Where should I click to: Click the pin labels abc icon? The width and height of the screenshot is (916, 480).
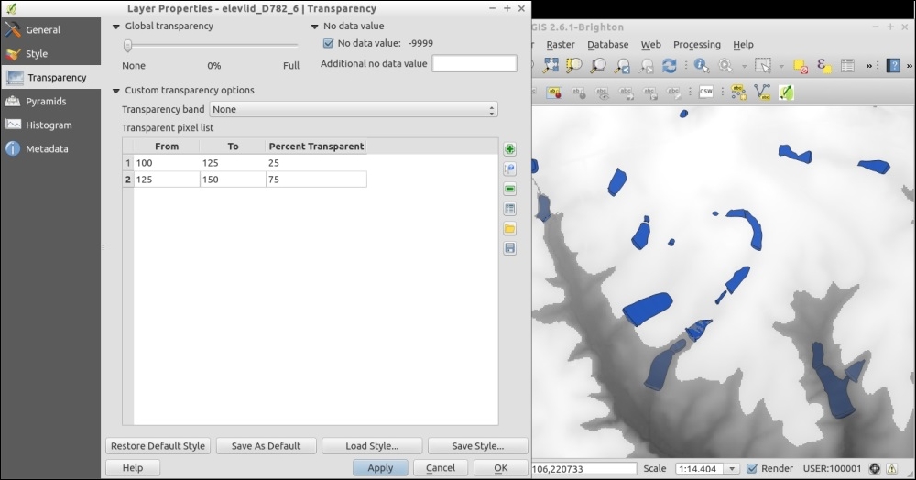(x=578, y=93)
